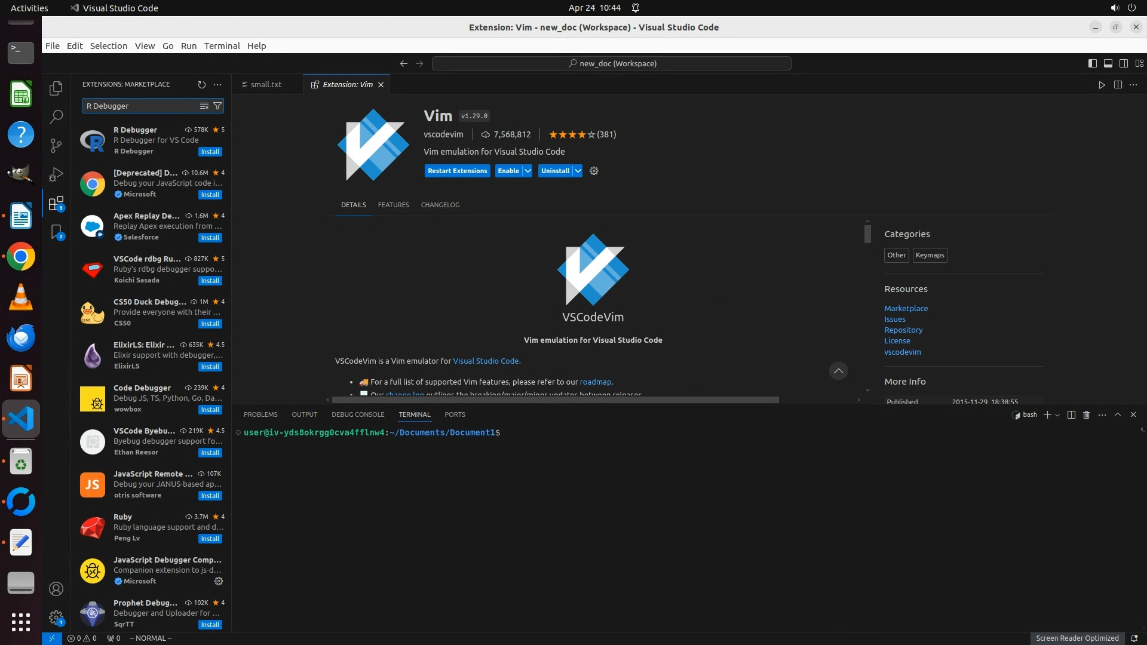Toggle the primary side bar layout button
This screenshot has height=645, width=1147.
[x=1092, y=63]
